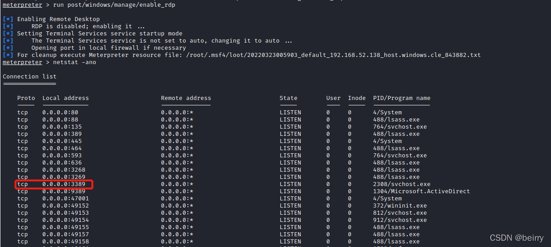
Task: Click the 'PID/Program name' column header
Action: [x=402, y=98]
